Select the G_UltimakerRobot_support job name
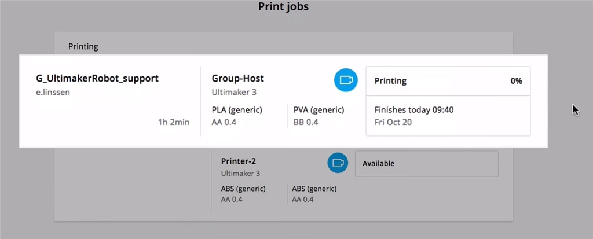Screen dimensions: 593x239 (x=97, y=78)
